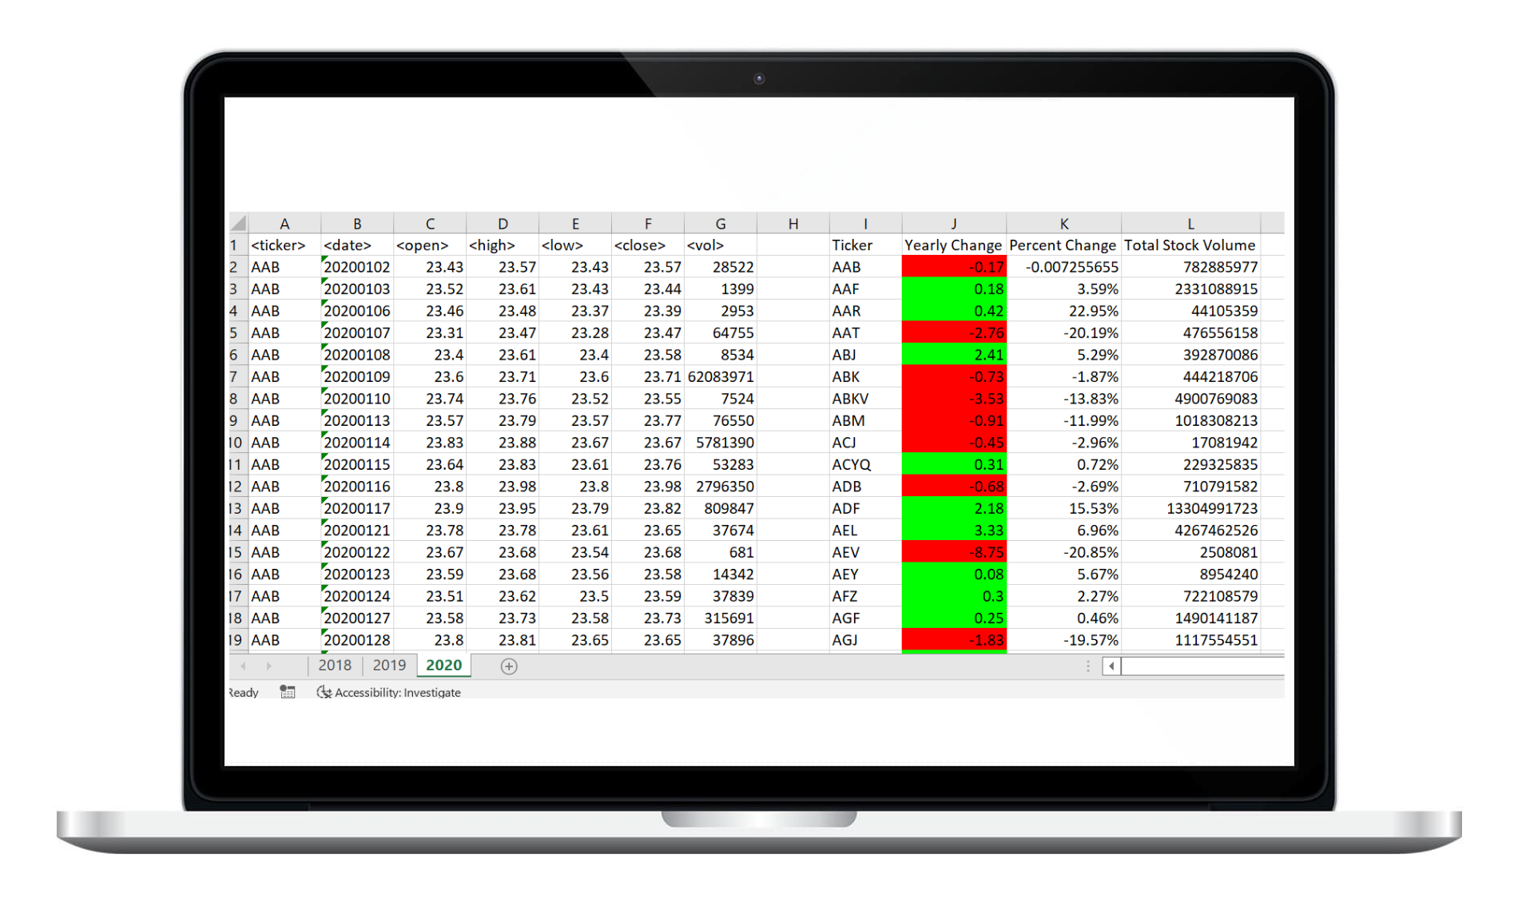Select the 2020 sheet tab

(x=443, y=666)
